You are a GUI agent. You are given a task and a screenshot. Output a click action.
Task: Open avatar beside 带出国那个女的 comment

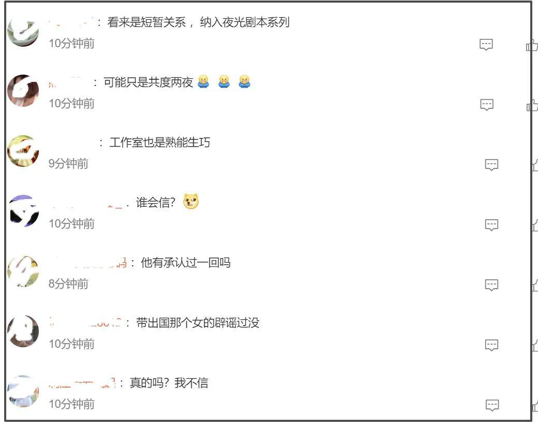pos(23,331)
